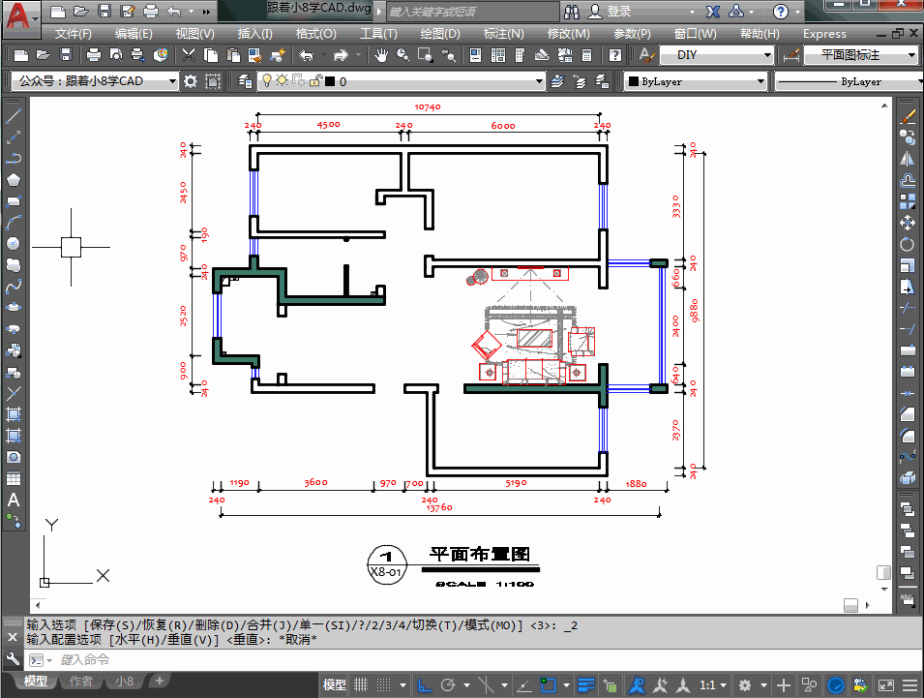This screenshot has height=698, width=924.
Task: Click the black layer color swatch
Action: coord(330,81)
